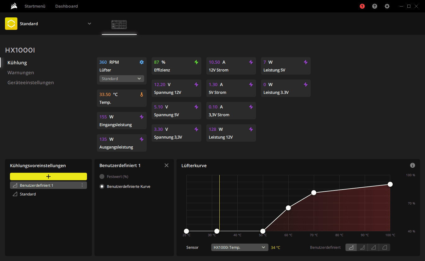Close the Benutzerdefiniert 1 panel
Screen dimensions: 425x261
[167, 165]
